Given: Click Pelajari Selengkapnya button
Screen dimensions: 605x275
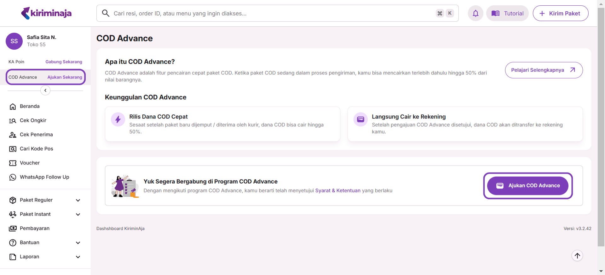Looking at the screenshot, I should point(544,70).
